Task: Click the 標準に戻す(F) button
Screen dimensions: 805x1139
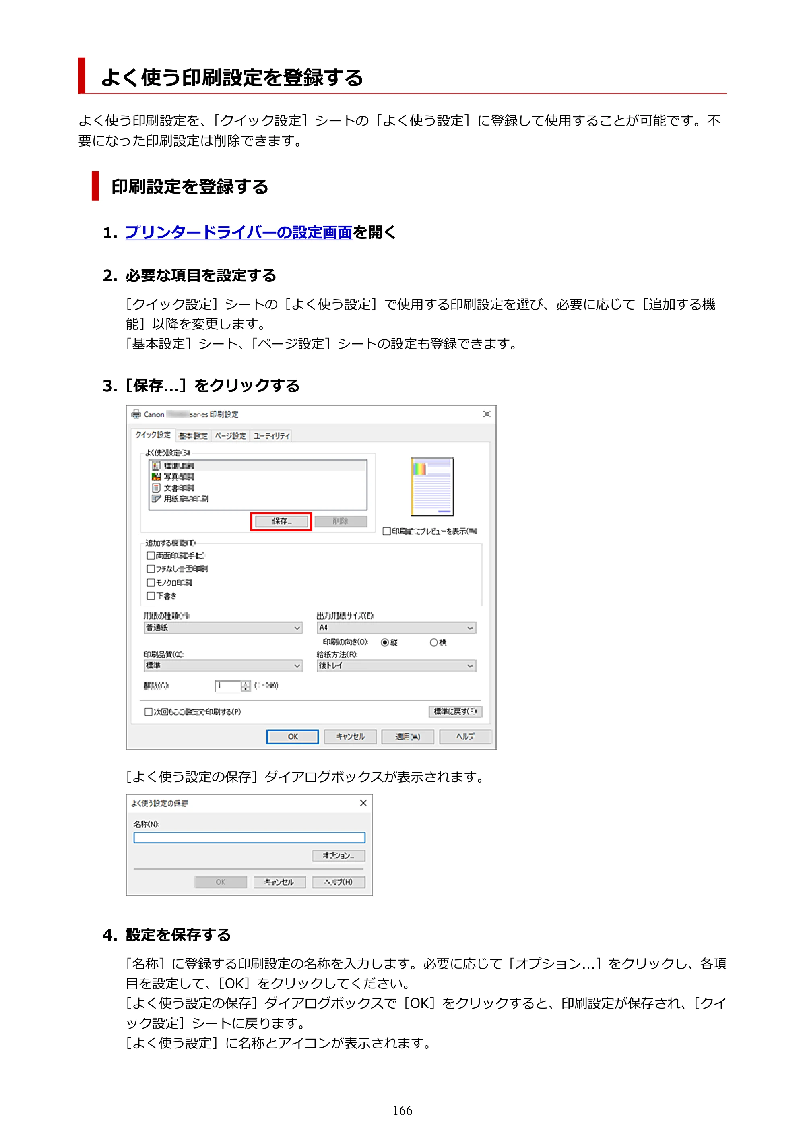Action: [455, 712]
